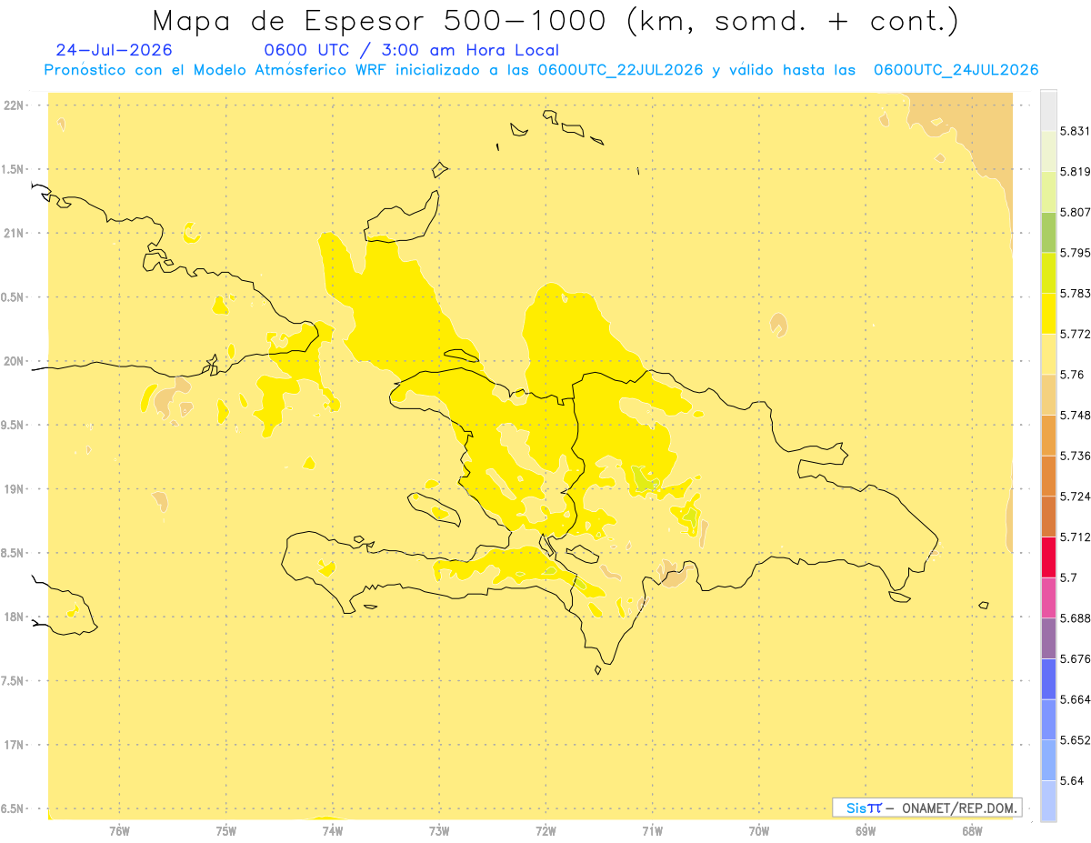Click the colorbar value '5.772'

1076,335
